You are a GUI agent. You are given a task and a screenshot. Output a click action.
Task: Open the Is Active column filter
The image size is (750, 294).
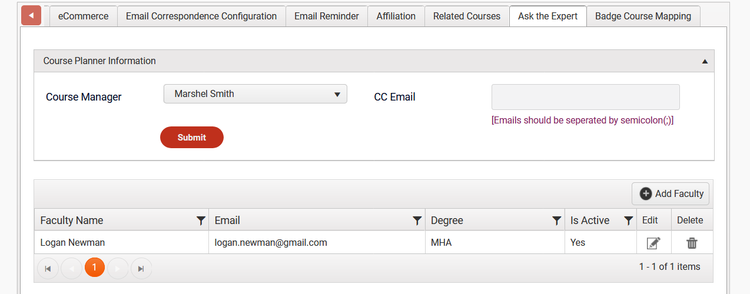(x=628, y=220)
